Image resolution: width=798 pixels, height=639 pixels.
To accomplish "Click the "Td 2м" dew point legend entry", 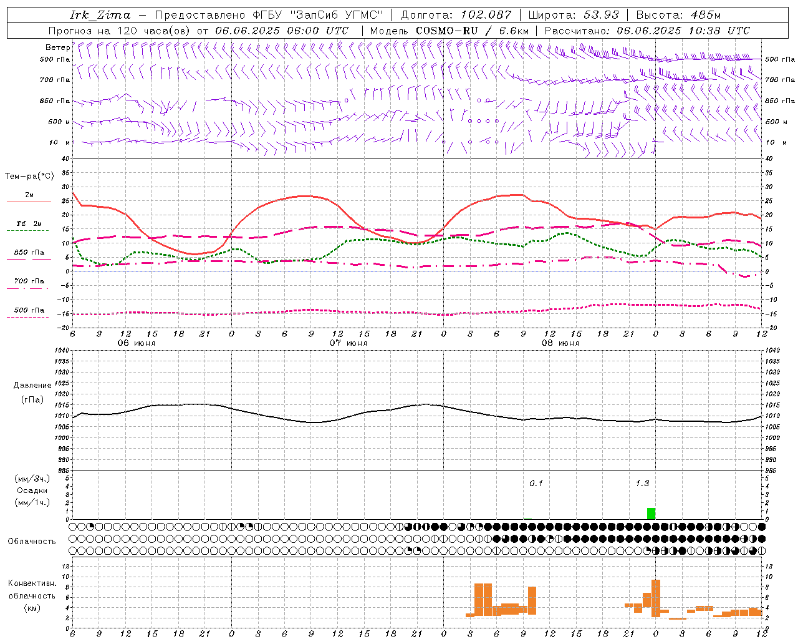I will (29, 223).
